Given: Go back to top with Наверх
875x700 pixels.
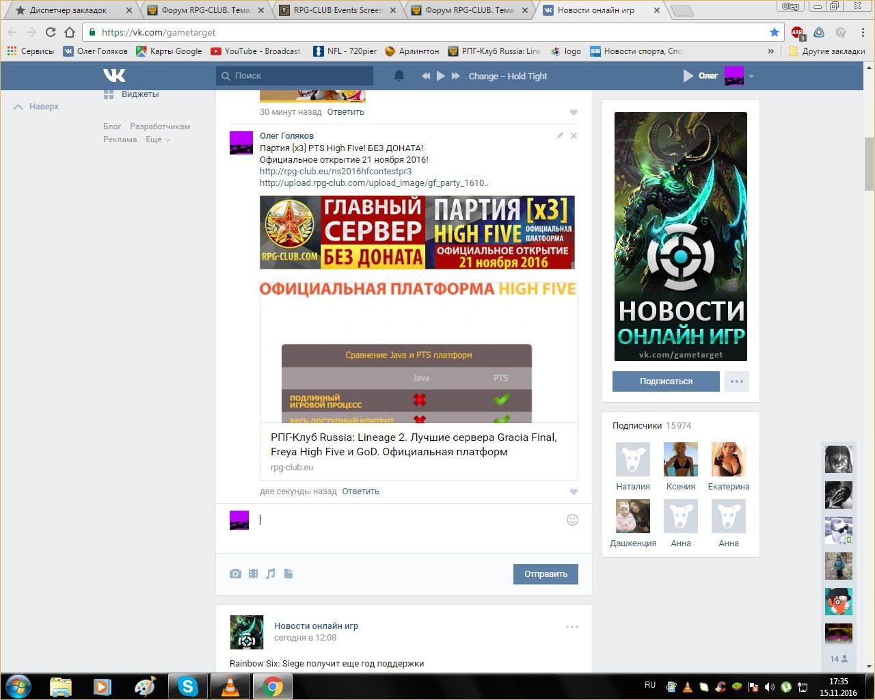Looking at the screenshot, I should [x=36, y=107].
